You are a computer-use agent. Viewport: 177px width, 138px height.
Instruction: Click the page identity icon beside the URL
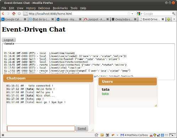click(25, 14)
